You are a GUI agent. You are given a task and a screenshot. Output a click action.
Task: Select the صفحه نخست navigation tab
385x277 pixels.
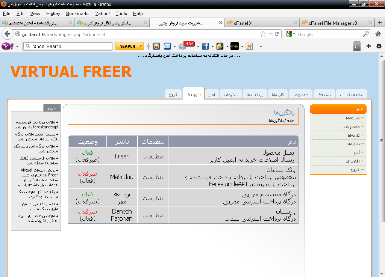352,94
